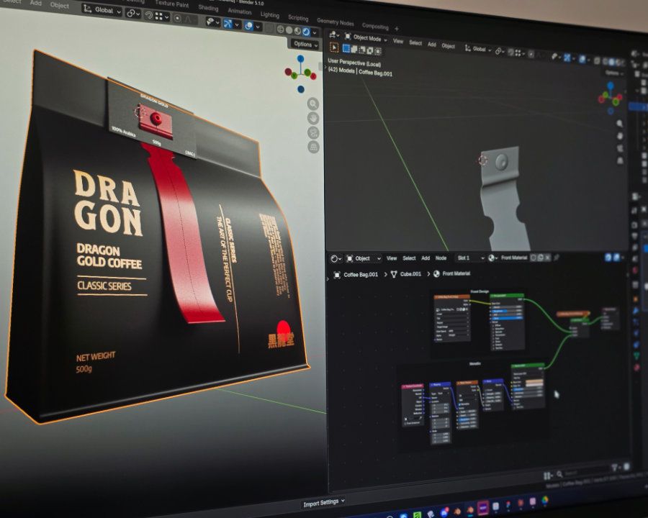Image resolution: width=648 pixels, height=518 pixels.
Task: Click the Front Material sphere icon in breadcrumb
Action: (436, 273)
